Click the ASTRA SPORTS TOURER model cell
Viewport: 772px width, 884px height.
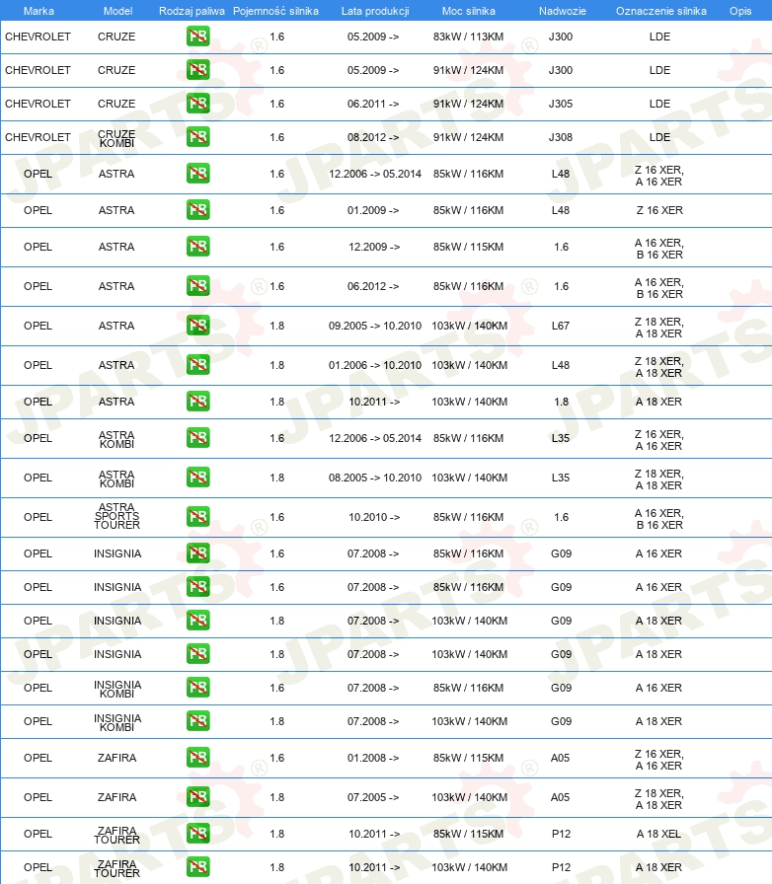(x=116, y=516)
